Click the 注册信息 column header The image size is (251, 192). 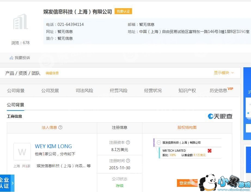click(120, 128)
